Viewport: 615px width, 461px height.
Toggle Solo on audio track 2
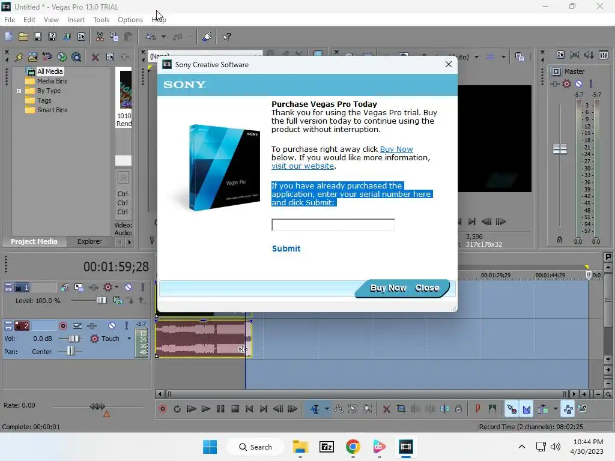(x=126, y=326)
